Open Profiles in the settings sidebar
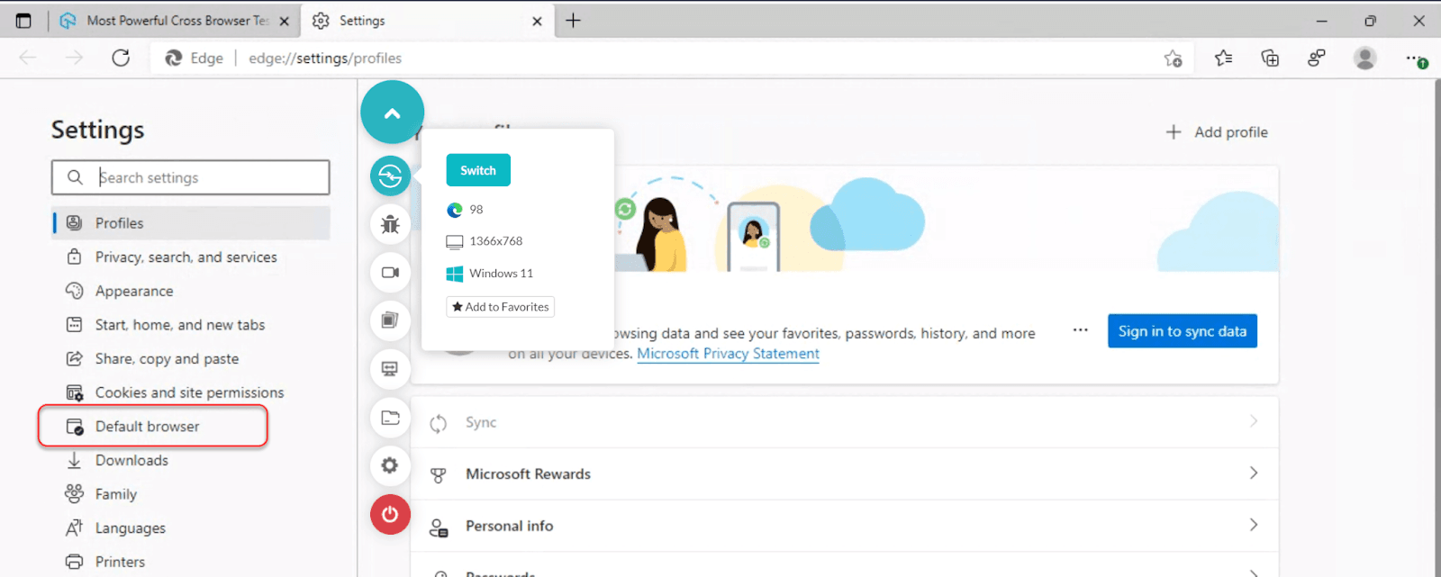 point(191,223)
